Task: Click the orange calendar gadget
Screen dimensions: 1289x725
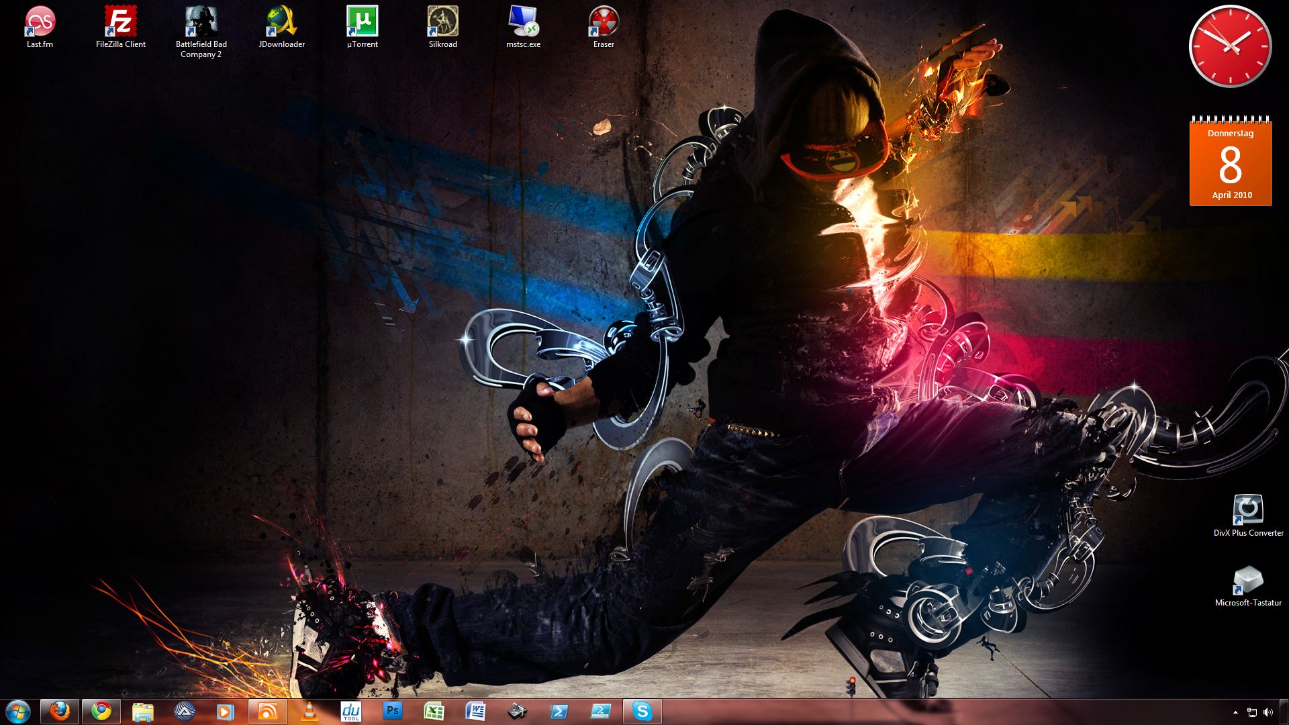Action: coord(1231,162)
